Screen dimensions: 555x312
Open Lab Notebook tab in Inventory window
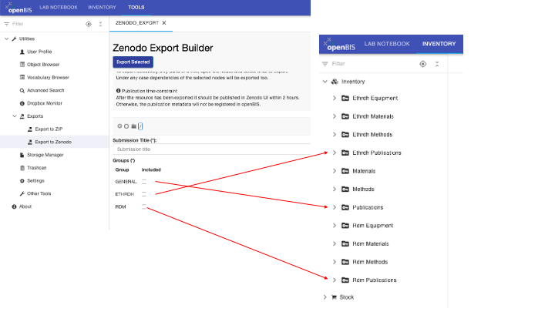click(x=387, y=44)
